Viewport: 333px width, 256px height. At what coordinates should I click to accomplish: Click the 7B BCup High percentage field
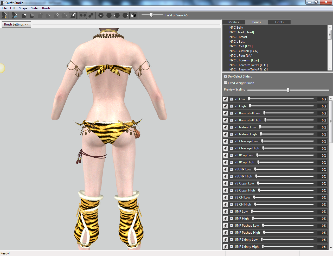point(322,162)
